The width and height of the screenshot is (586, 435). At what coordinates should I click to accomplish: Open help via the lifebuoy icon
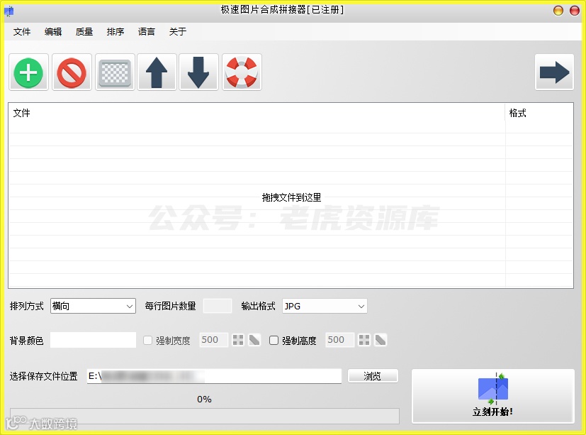242,72
